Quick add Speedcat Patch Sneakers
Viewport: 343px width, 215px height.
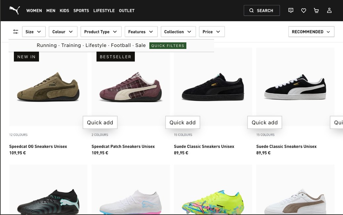[x=183, y=122]
